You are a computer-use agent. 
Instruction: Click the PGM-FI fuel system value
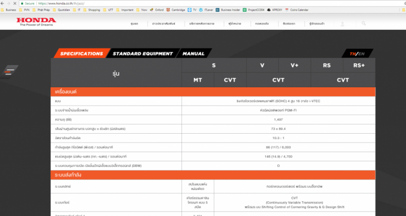pyautogui.click(x=278, y=110)
